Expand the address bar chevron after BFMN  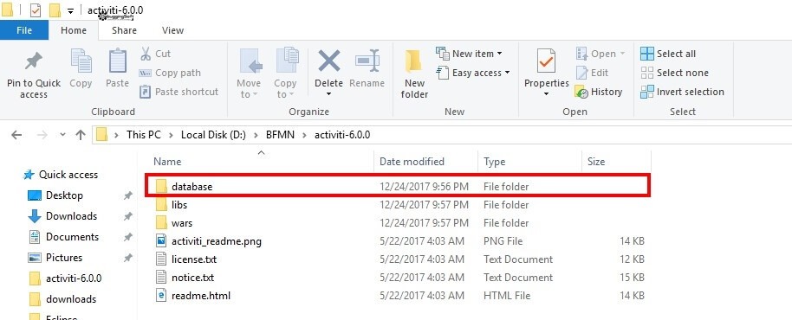click(305, 135)
